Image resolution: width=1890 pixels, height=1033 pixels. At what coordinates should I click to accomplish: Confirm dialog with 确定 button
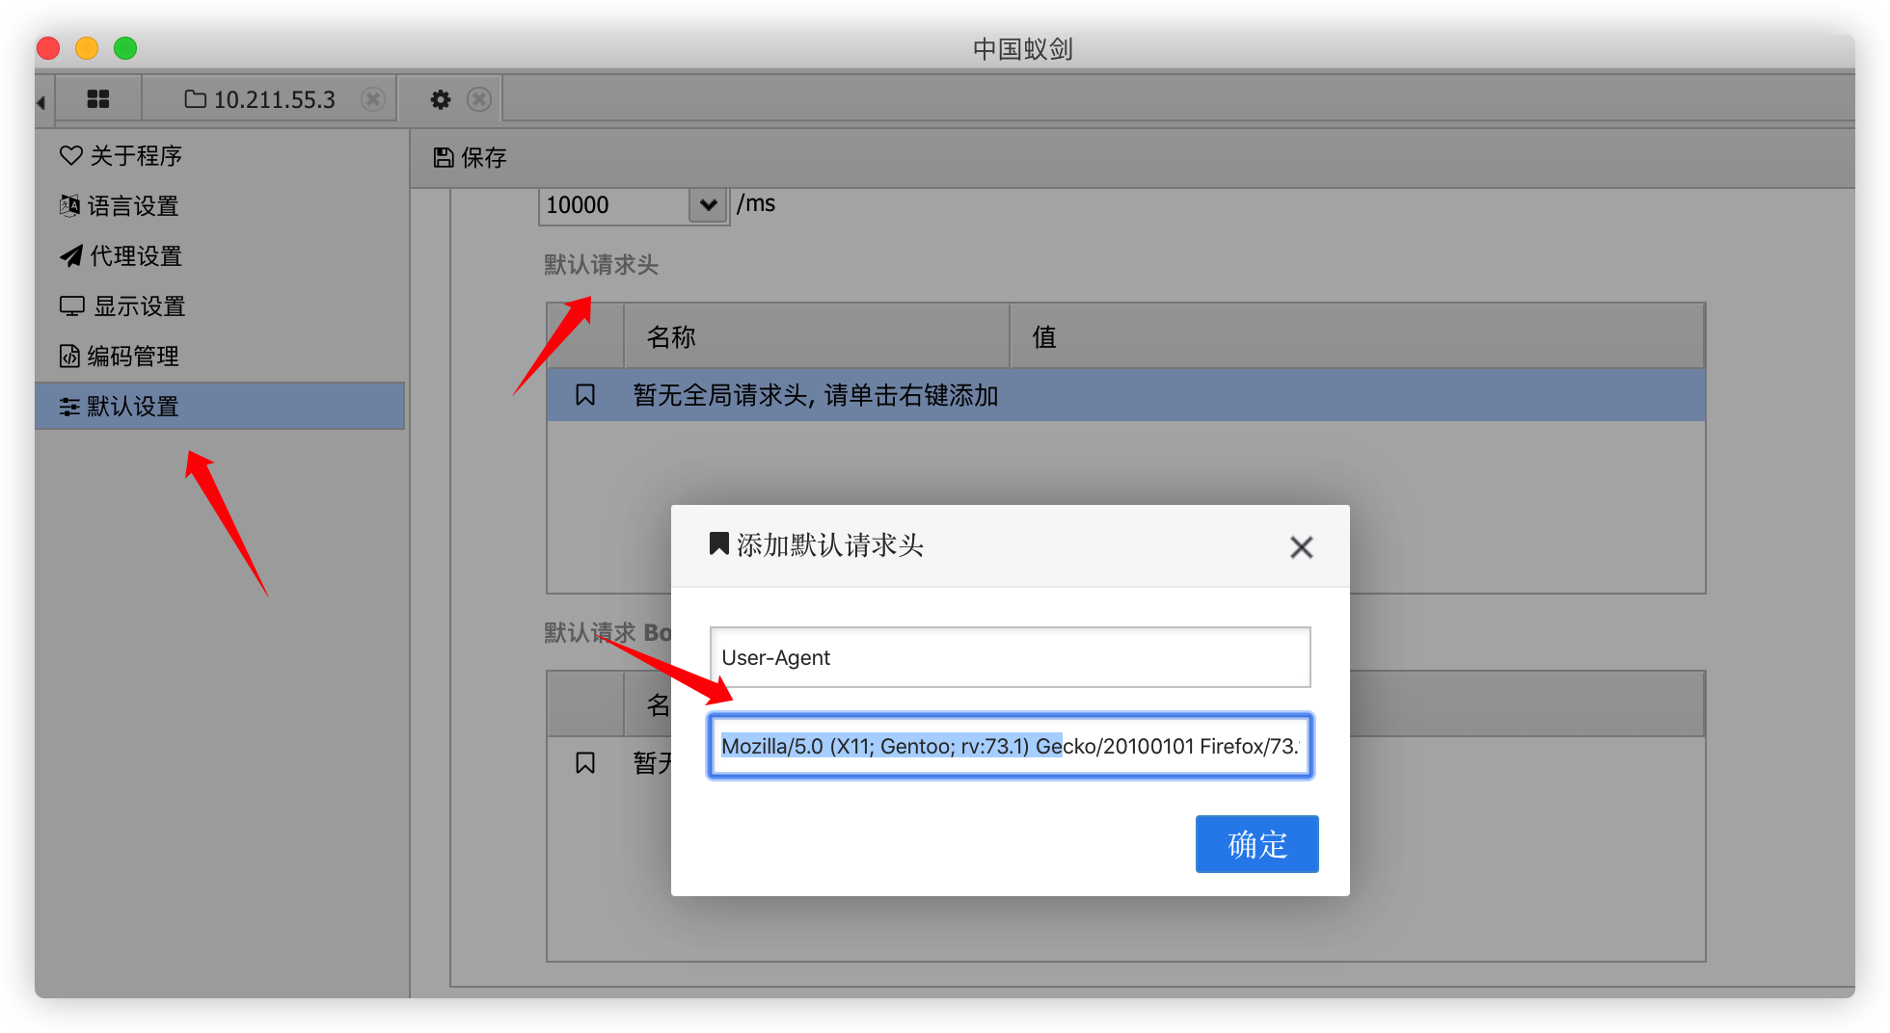tap(1256, 844)
